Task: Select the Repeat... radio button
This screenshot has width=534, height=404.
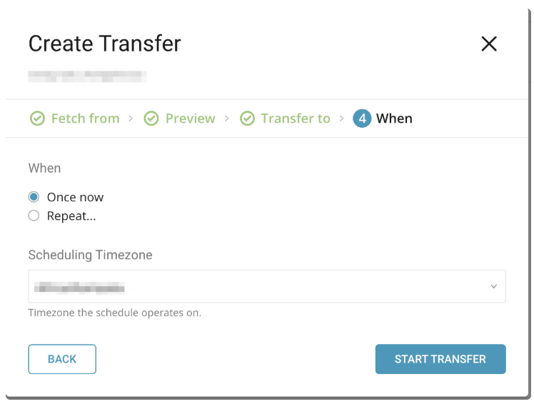Action: [x=34, y=216]
